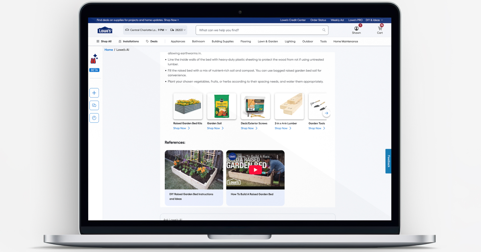Open the Tools menu
Screen dimensions: 481x252
tap(323, 41)
